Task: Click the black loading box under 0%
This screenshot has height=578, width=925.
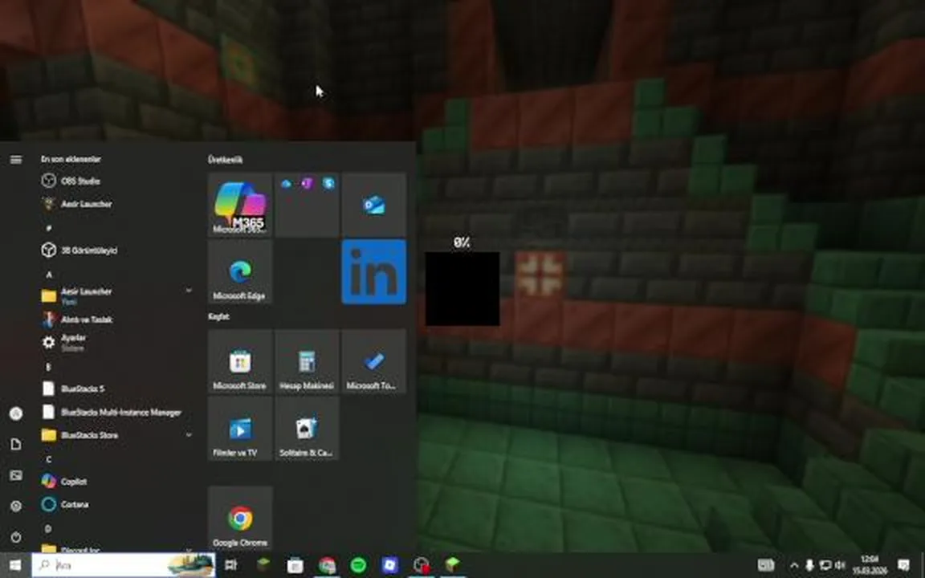Action: 462,288
